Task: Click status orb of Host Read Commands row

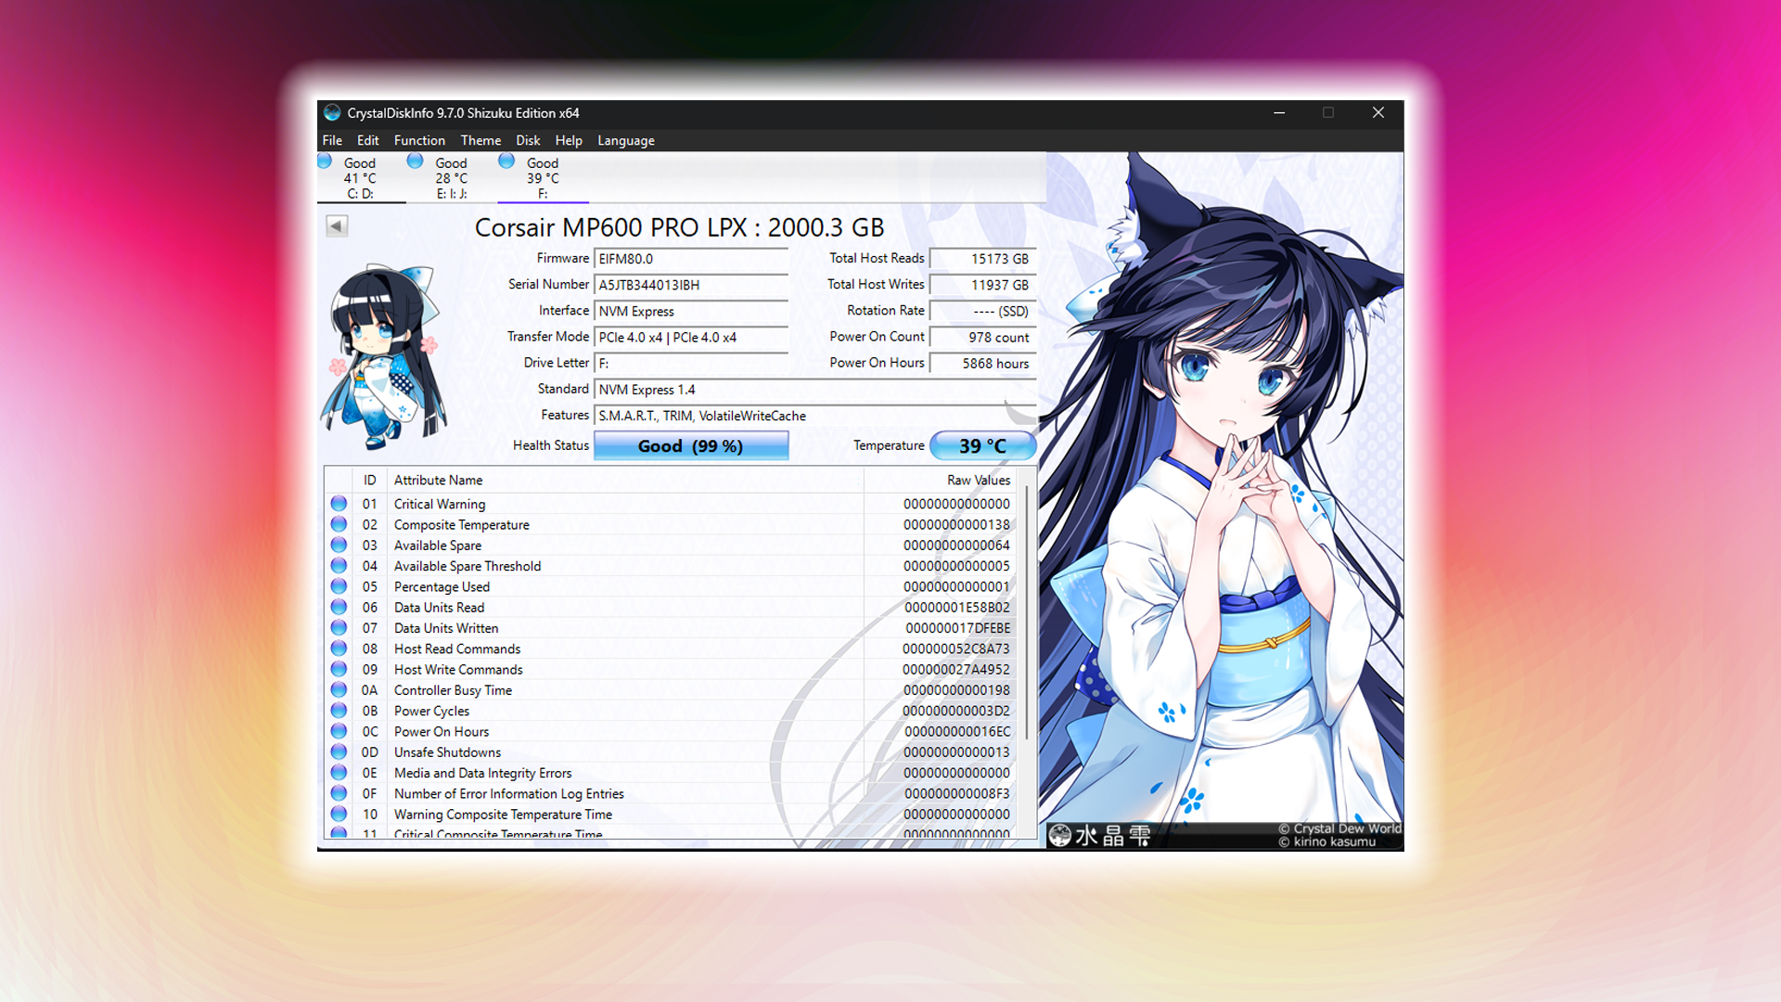Action: 340,649
